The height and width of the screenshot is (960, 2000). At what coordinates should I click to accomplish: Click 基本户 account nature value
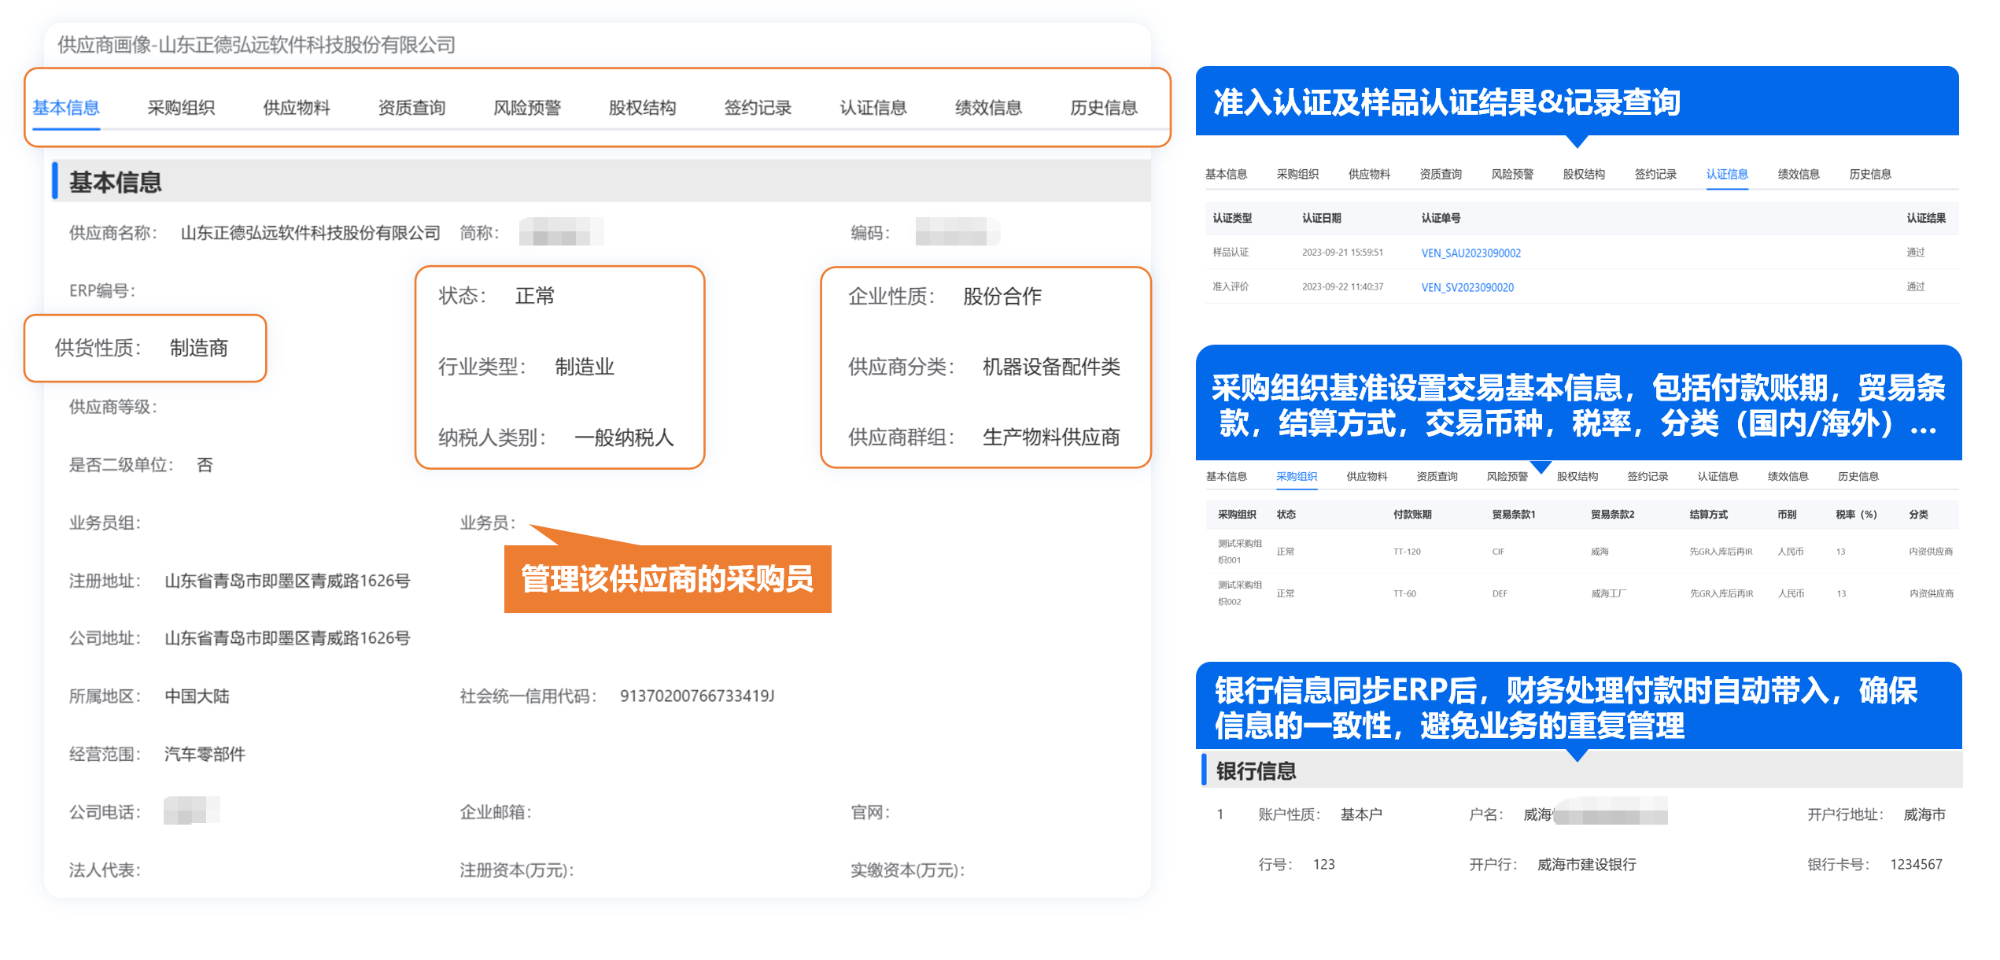point(1361,814)
